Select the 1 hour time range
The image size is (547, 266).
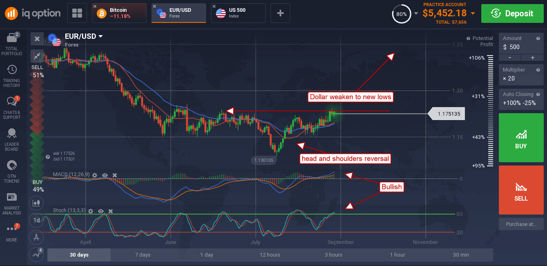398,255
